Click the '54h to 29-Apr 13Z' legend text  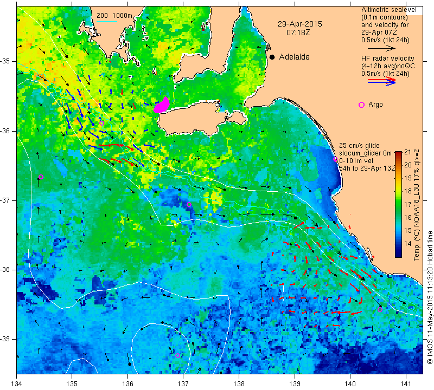point(367,168)
